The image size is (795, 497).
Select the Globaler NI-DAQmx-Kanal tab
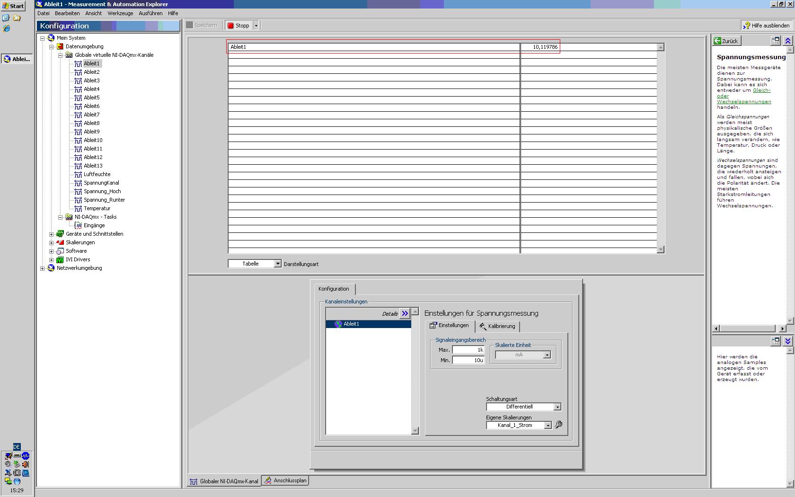(x=224, y=481)
